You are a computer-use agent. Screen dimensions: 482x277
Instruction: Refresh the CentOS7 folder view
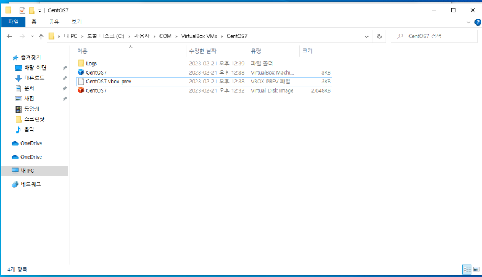point(379,36)
